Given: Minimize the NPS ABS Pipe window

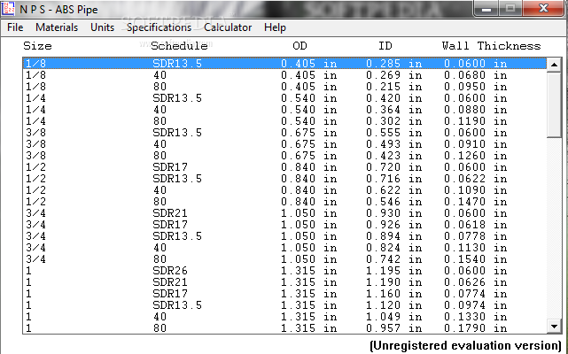Looking at the screenshot, I should [486, 8].
